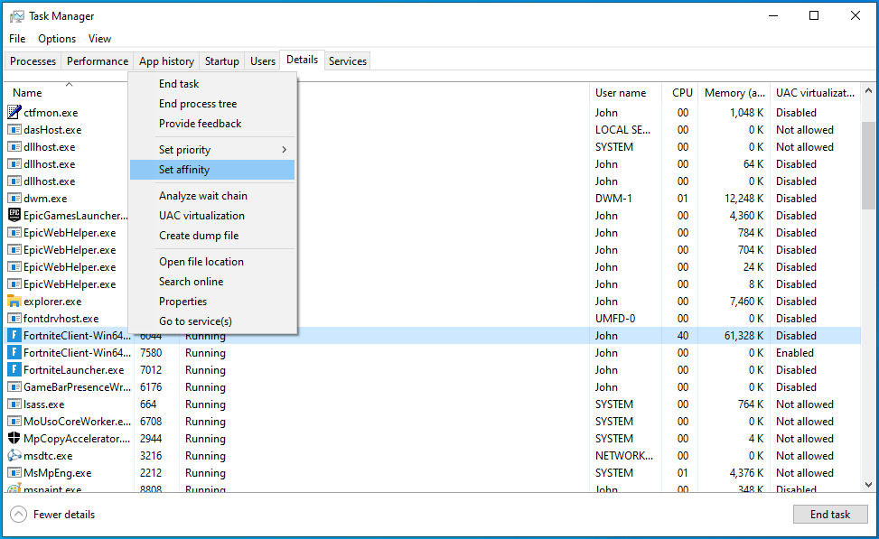Click the LOCAL SE... user name cell
The width and height of the screenshot is (879, 539).
click(622, 130)
